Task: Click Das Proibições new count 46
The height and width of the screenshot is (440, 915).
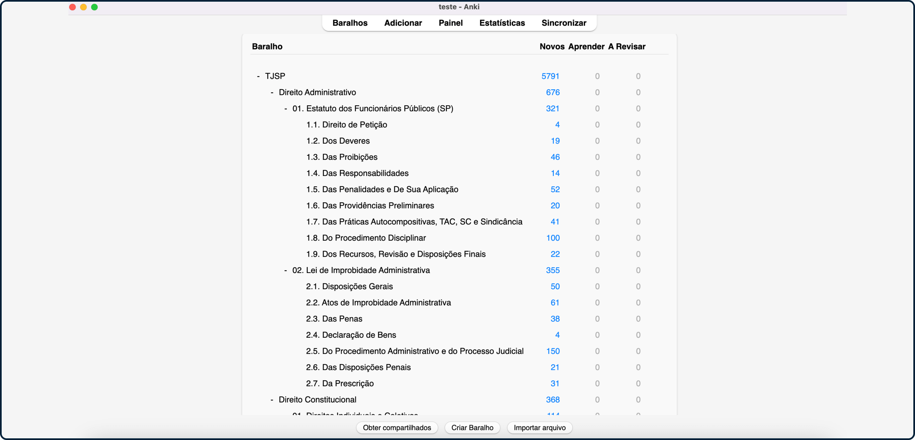Action: point(555,157)
